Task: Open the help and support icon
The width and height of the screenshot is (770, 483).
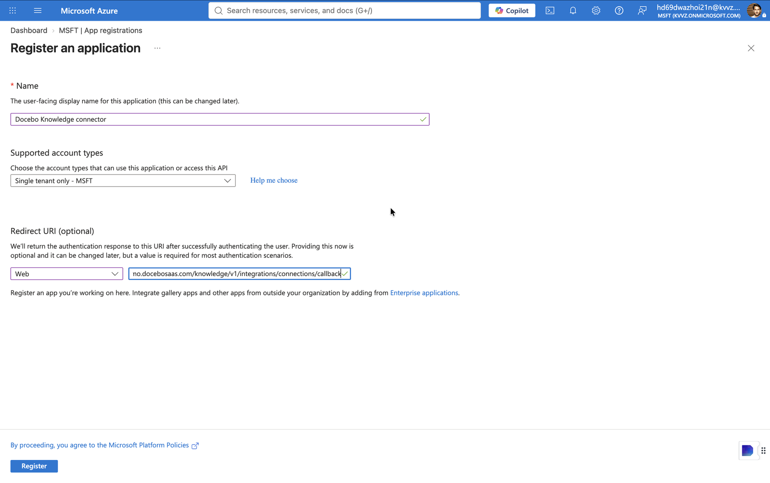Action: pos(619,11)
